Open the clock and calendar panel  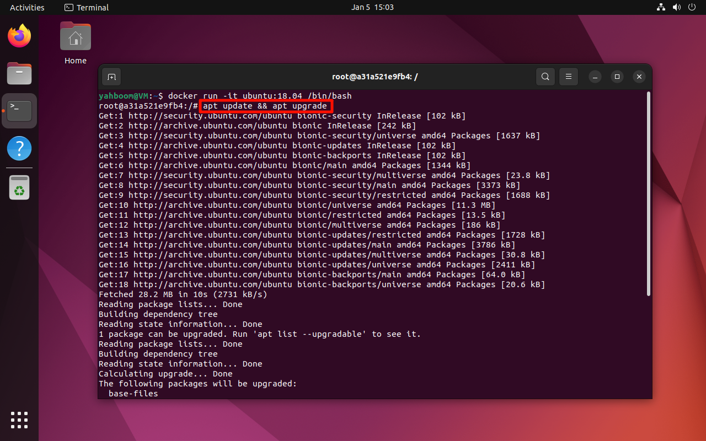(x=372, y=7)
